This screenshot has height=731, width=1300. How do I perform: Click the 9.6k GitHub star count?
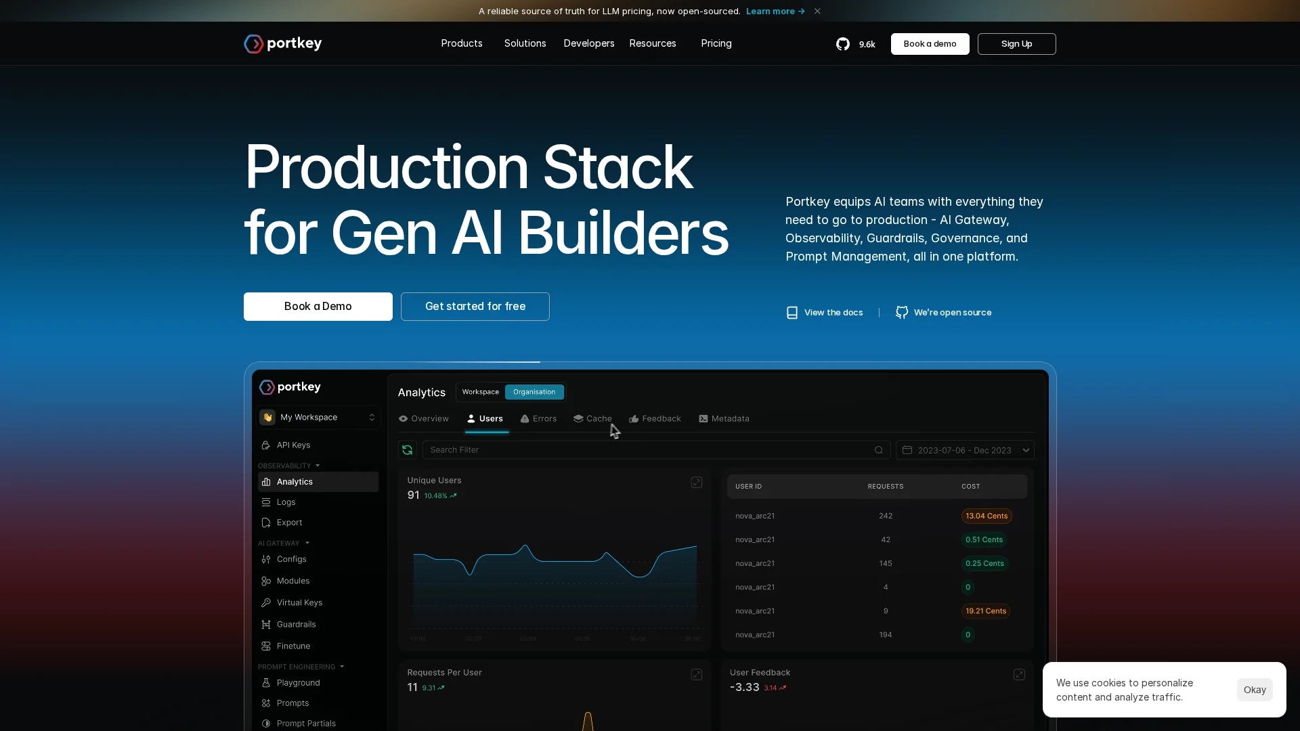867,45
